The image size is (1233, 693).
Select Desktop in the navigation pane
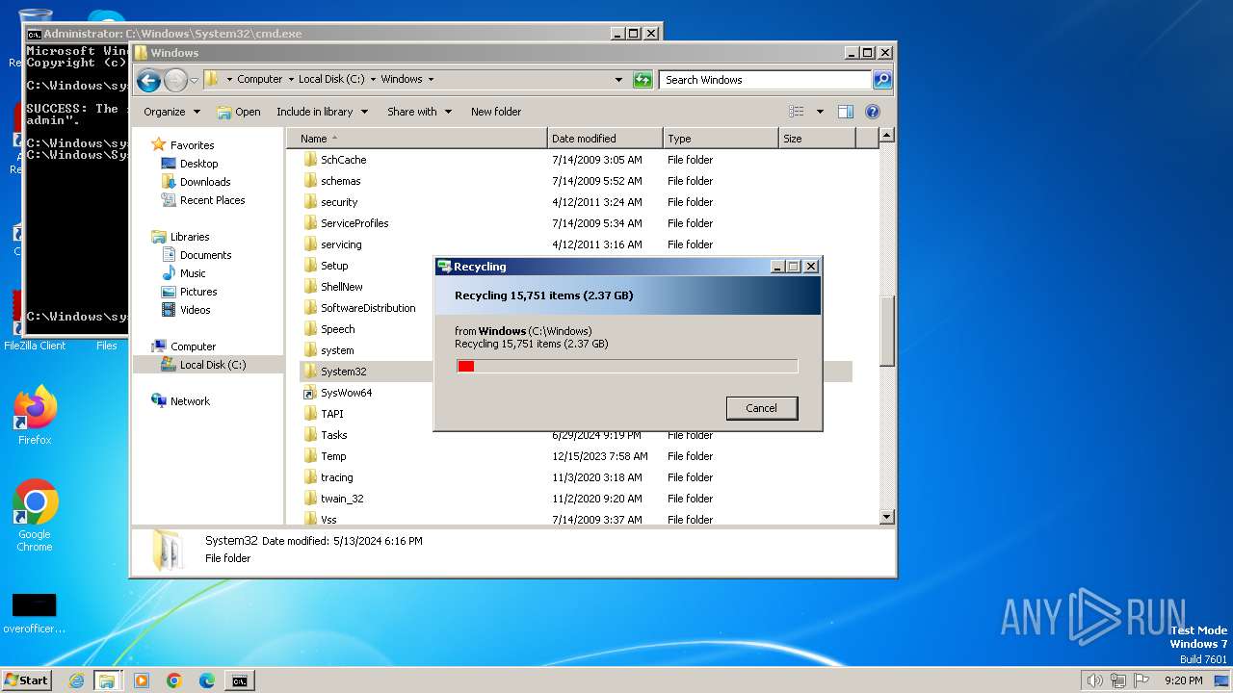tap(198, 164)
